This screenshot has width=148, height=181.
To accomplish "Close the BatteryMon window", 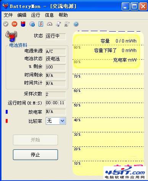I will [143, 6].
